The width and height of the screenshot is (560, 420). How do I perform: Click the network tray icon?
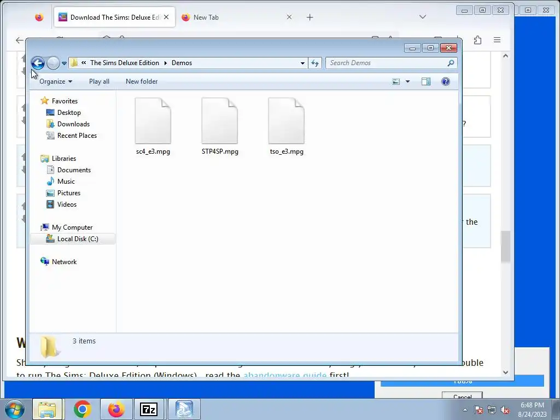click(x=492, y=410)
